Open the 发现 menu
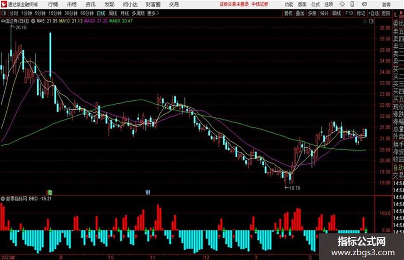The height and width of the screenshot is (260, 404). pos(109,4)
